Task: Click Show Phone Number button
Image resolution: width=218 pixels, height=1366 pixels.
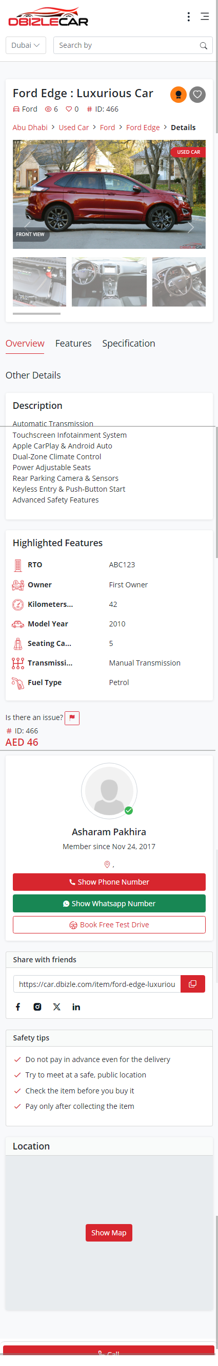Action: (109, 882)
